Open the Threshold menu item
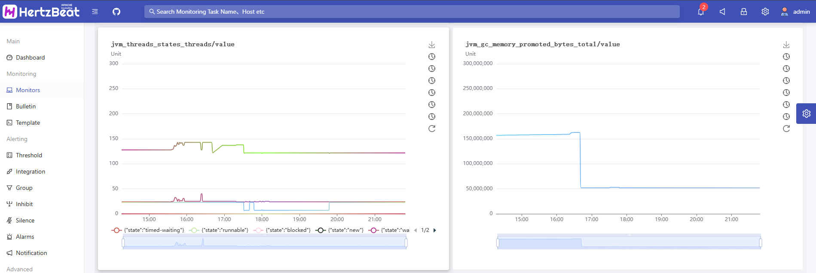816x273 pixels. point(29,155)
